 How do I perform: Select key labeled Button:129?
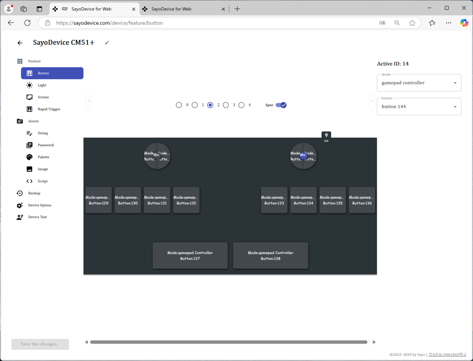click(x=99, y=200)
